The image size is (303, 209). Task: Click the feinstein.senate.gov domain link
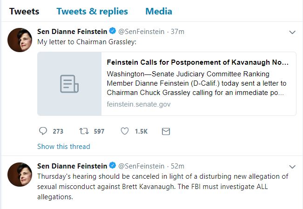138,104
